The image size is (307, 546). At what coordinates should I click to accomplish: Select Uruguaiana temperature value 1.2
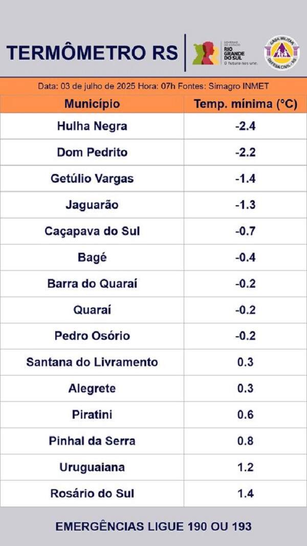click(x=246, y=467)
